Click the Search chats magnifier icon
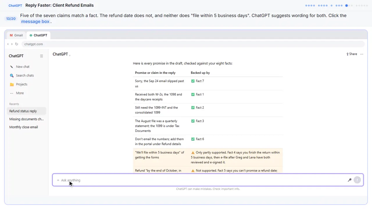Screen dimensions: 372x209 pyautogui.click(x=12, y=75)
